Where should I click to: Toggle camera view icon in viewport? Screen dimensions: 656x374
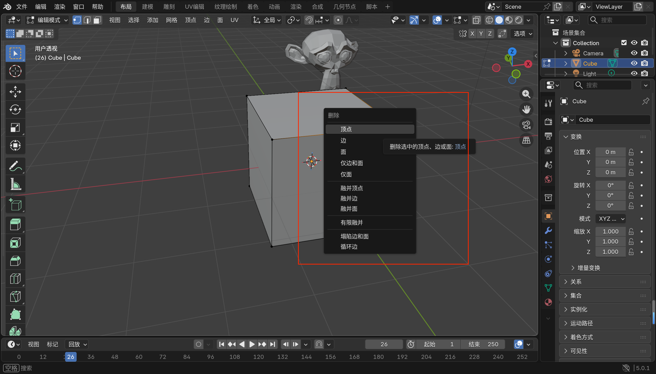tap(526, 125)
